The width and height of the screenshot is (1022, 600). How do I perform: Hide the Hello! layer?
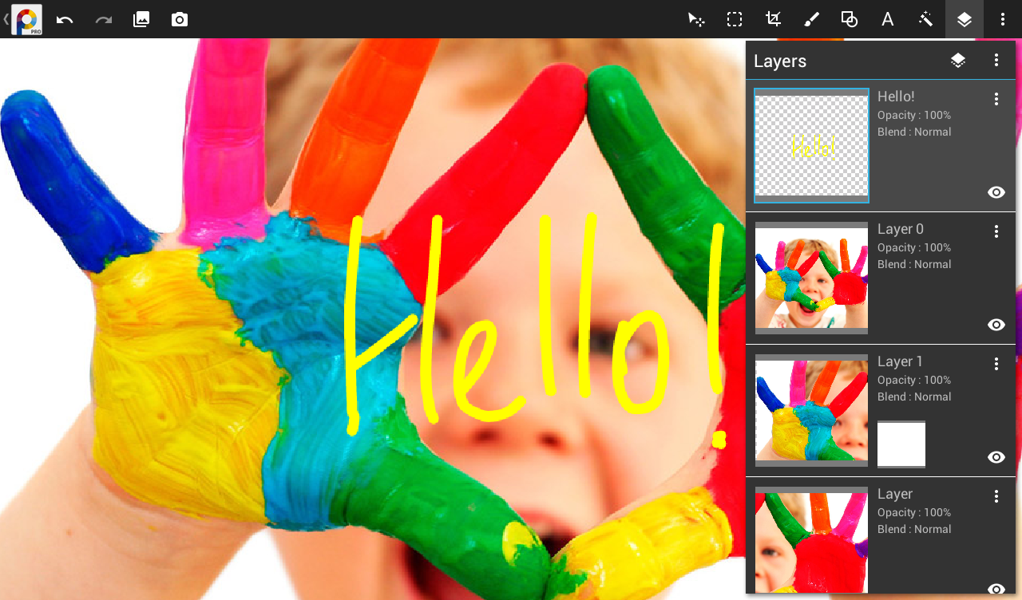(996, 192)
